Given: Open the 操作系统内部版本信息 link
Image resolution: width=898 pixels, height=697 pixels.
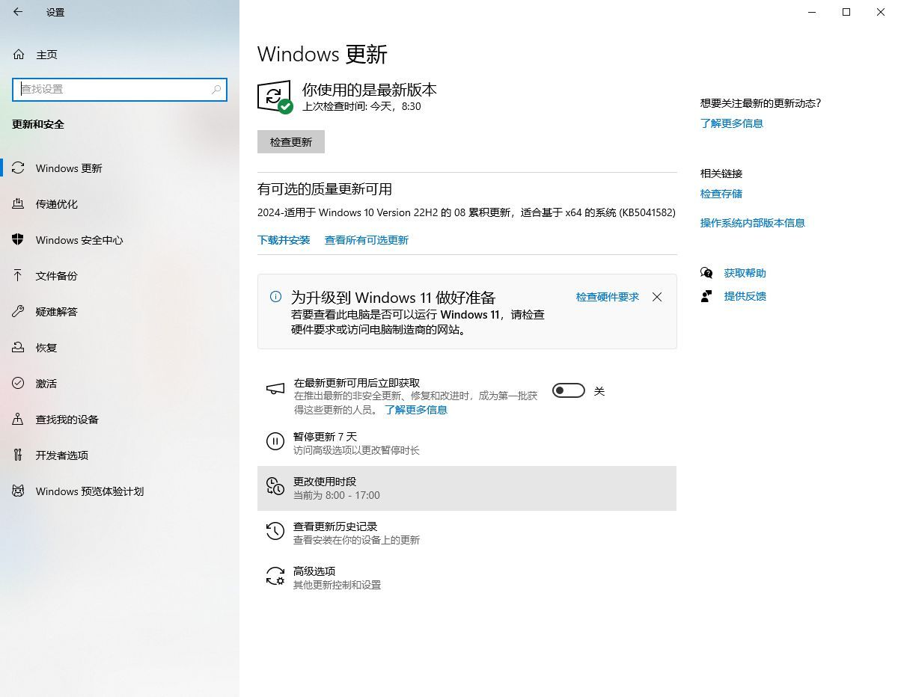Looking at the screenshot, I should tap(753, 223).
